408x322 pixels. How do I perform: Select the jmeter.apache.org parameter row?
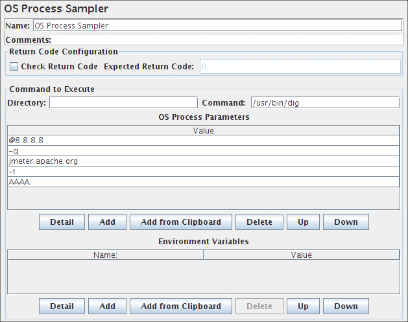(x=203, y=161)
